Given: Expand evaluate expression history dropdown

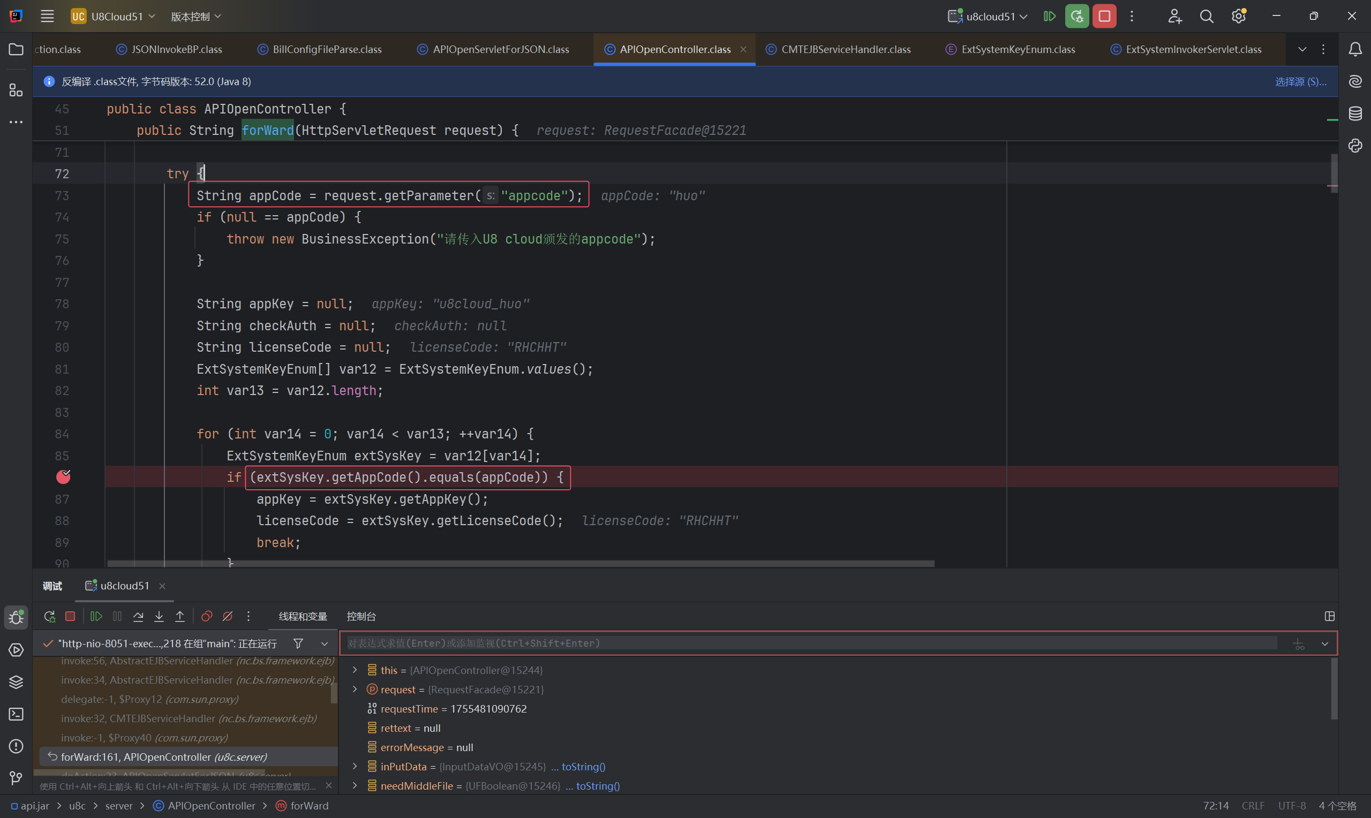Looking at the screenshot, I should click(1325, 644).
